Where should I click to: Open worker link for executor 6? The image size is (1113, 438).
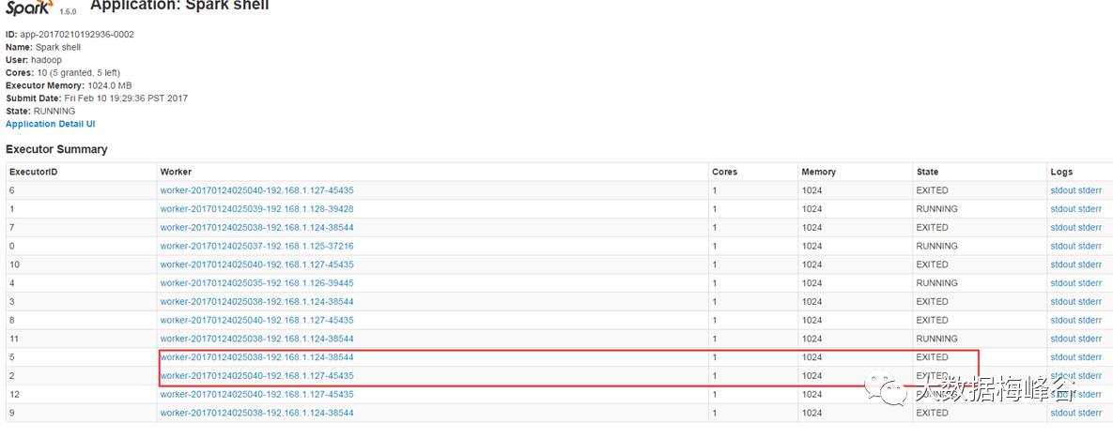point(257,190)
